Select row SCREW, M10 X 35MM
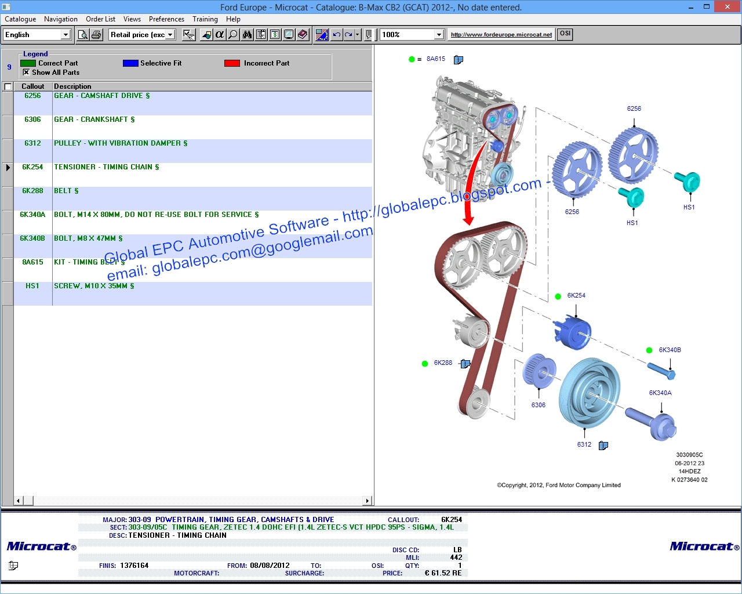742x594 pixels. (x=193, y=294)
